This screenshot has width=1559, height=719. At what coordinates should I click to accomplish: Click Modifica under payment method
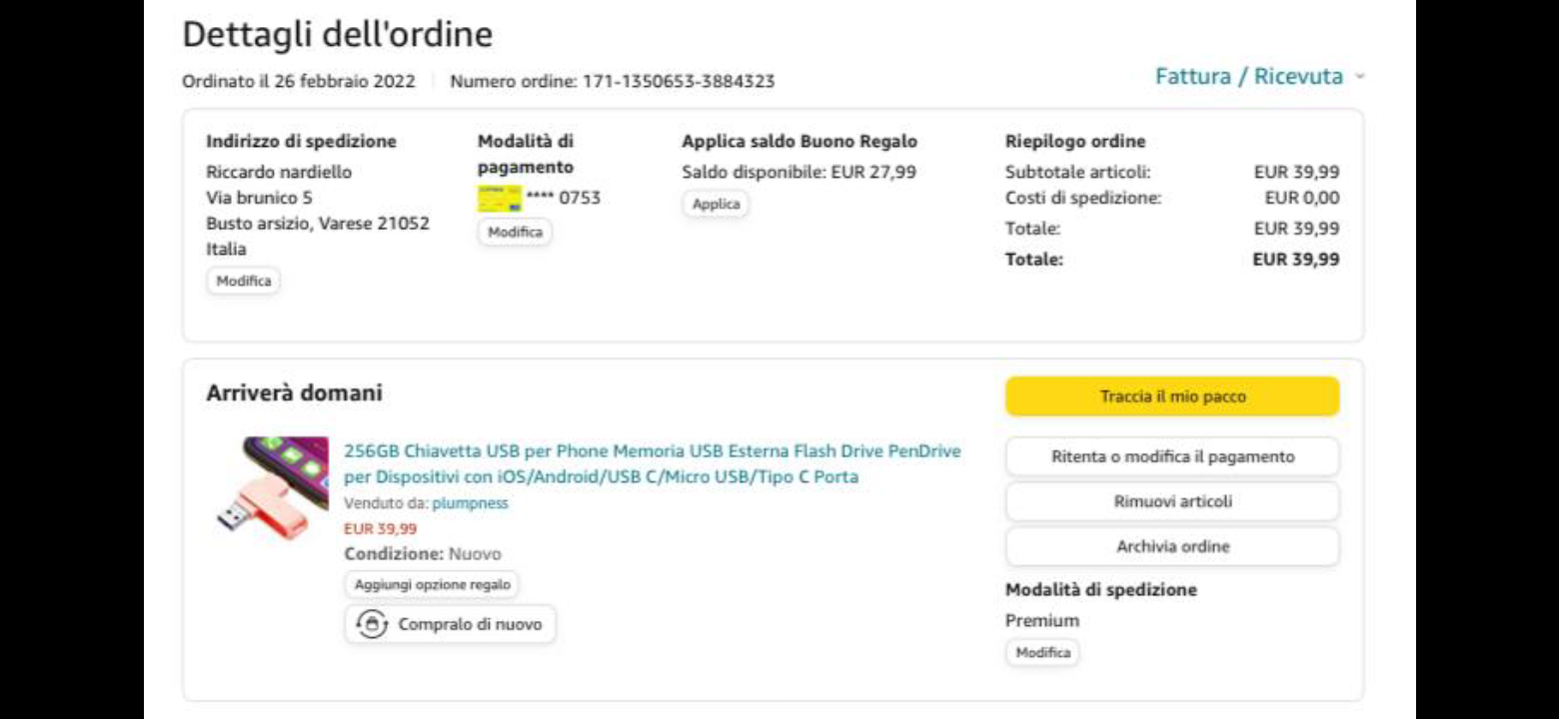point(515,232)
